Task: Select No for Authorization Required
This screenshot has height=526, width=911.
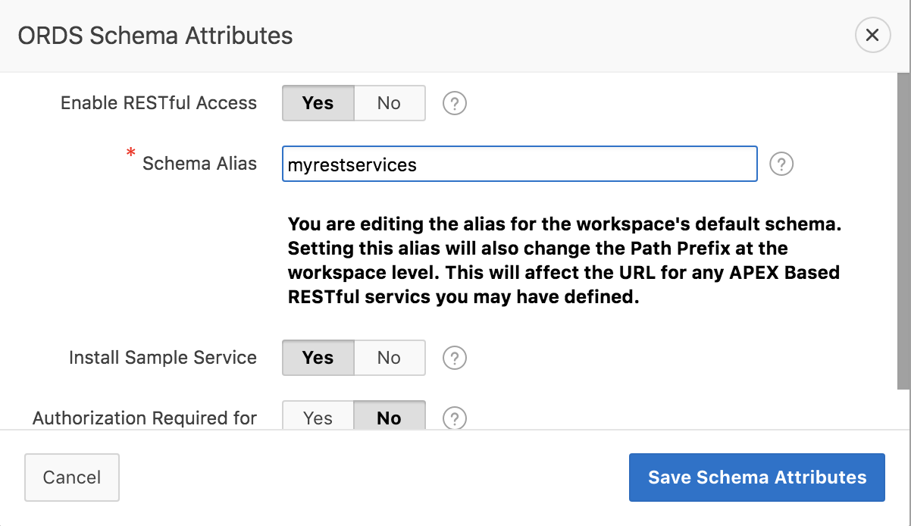Action: (x=389, y=418)
